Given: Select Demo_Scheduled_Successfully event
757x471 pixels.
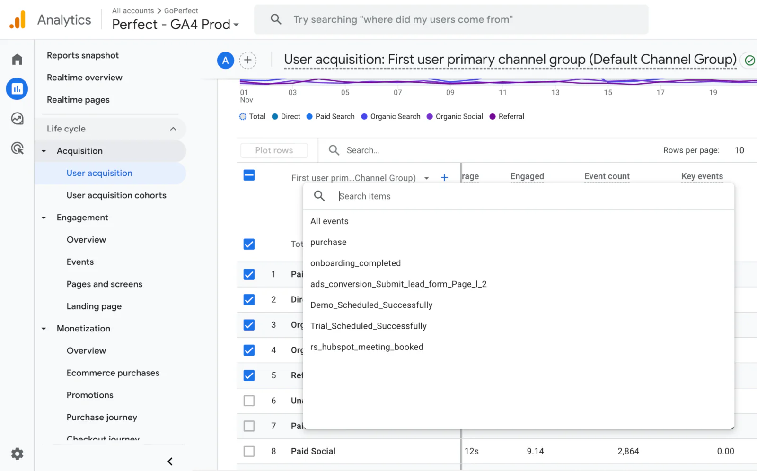Looking at the screenshot, I should pyautogui.click(x=519, y=305).
